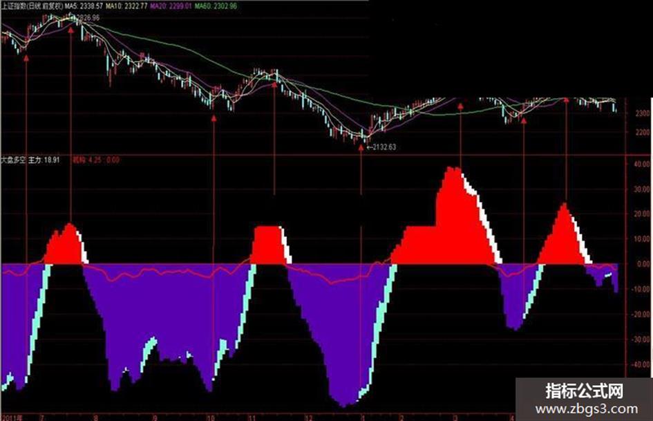Click the 主力: 18.91 value label
The height and width of the screenshot is (421, 653).
pyautogui.click(x=44, y=160)
